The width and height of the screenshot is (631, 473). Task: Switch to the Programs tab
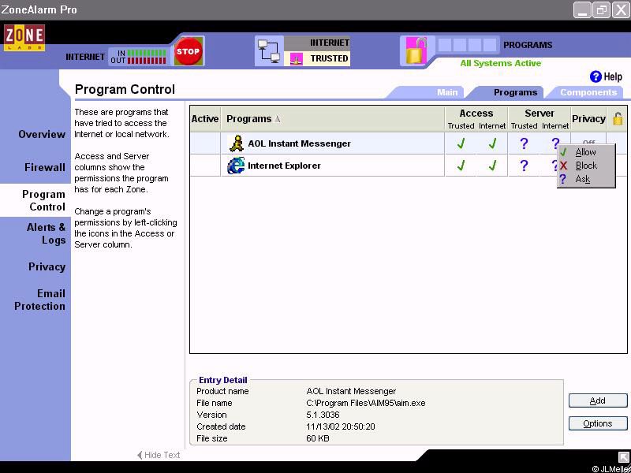pos(515,92)
